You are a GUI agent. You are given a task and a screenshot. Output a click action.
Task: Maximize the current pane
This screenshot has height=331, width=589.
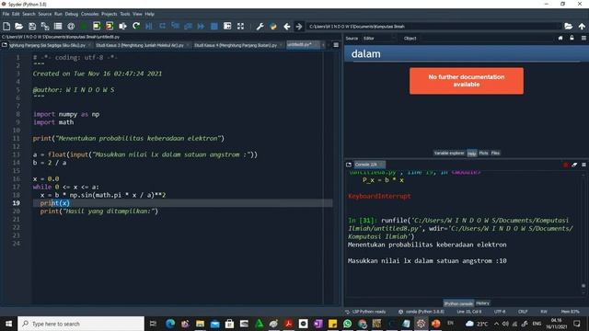point(227,27)
